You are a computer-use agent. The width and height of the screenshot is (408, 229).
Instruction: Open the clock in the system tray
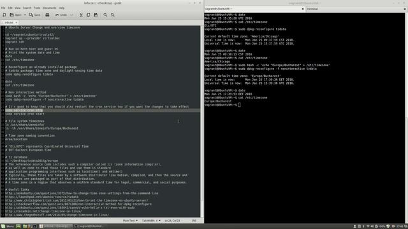pyautogui.click(x=400, y=226)
